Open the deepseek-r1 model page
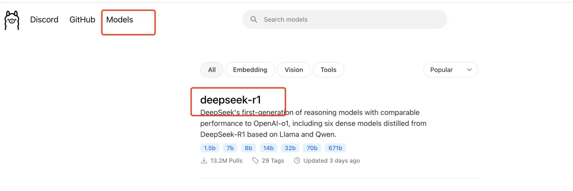The height and width of the screenshot is (191, 573). click(x=231, y=100)
